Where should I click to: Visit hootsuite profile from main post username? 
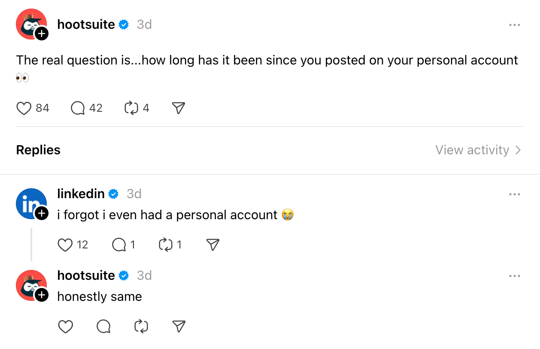86,24
